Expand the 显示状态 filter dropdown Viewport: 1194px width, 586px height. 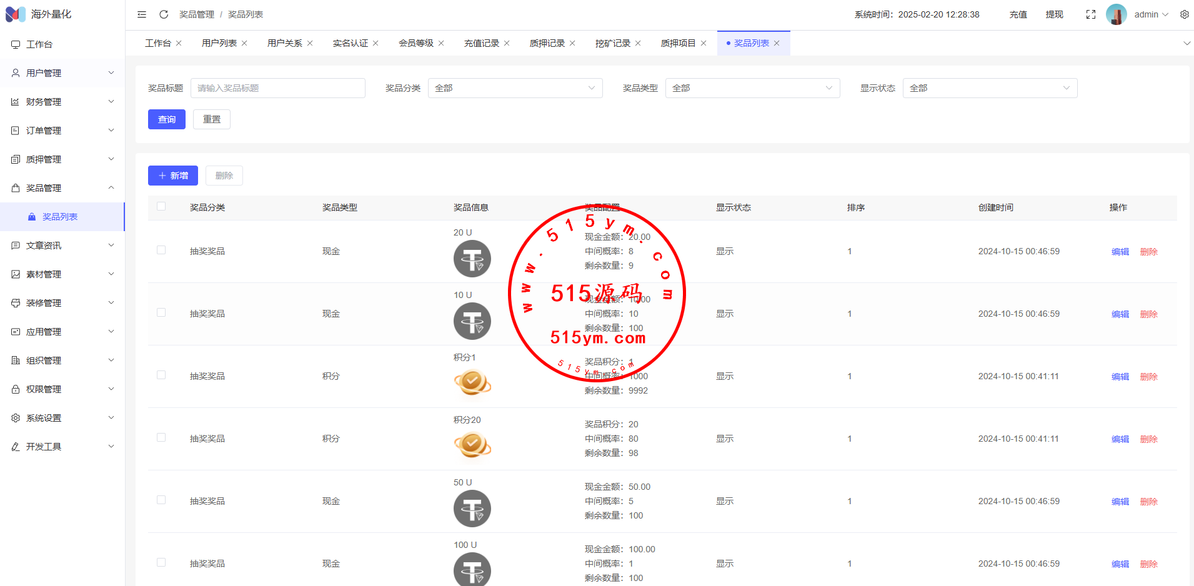990,88
